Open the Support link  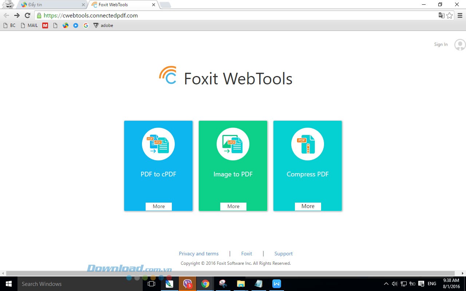(284, 254)
